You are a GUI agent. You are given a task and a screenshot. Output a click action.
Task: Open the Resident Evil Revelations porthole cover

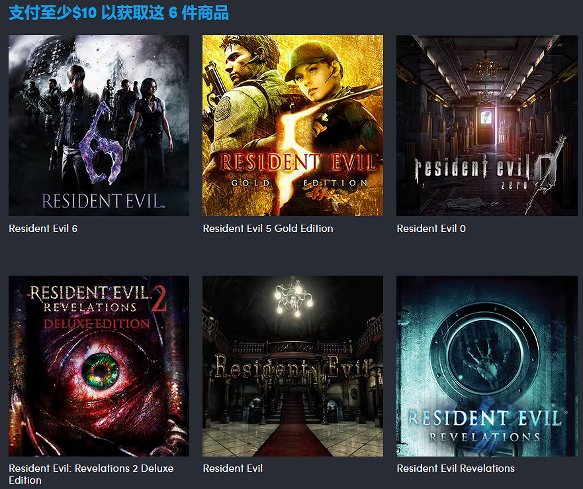[486, 366]
